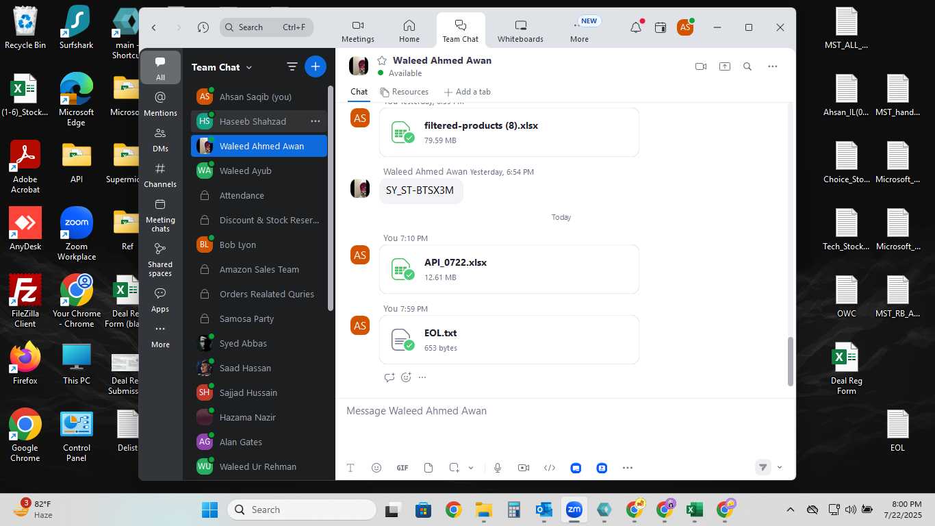Click the send message arrow button

[x=763, y=467]
